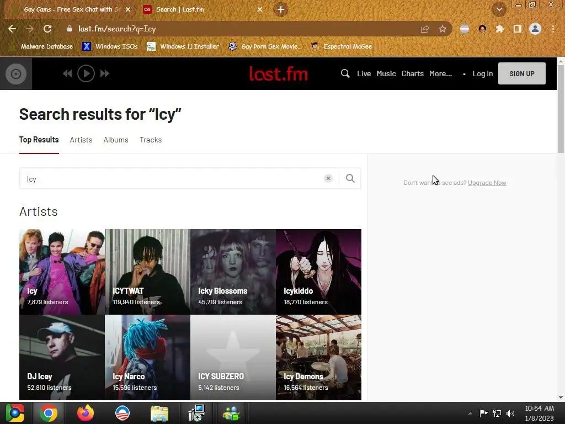Open a new browser tab
The width and height of the screenshot is (565, 424).
tap(281, 9)
